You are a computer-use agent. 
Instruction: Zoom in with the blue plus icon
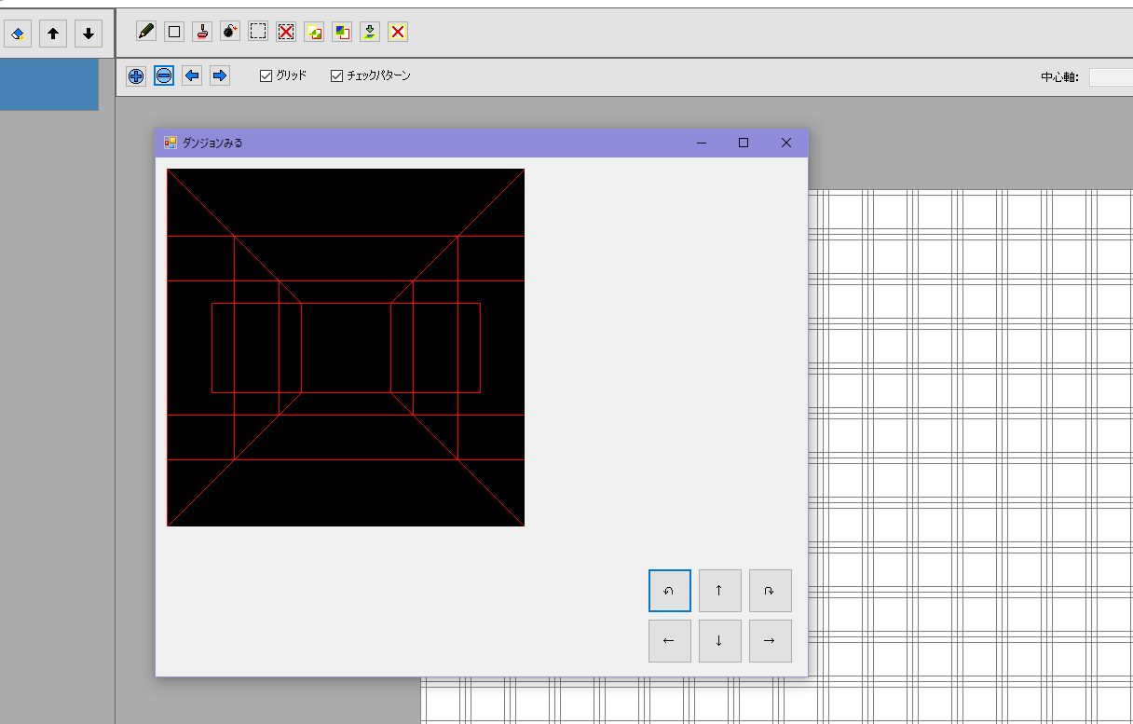tap(136, 76)
